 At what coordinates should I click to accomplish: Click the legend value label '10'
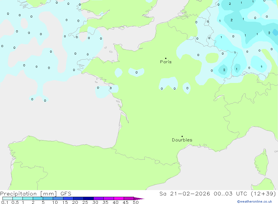pyautogui.click(x=55, y=202)
